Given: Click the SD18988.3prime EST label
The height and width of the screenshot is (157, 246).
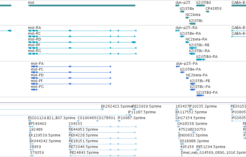Looking at the screenshot, I should pos(194,141).
